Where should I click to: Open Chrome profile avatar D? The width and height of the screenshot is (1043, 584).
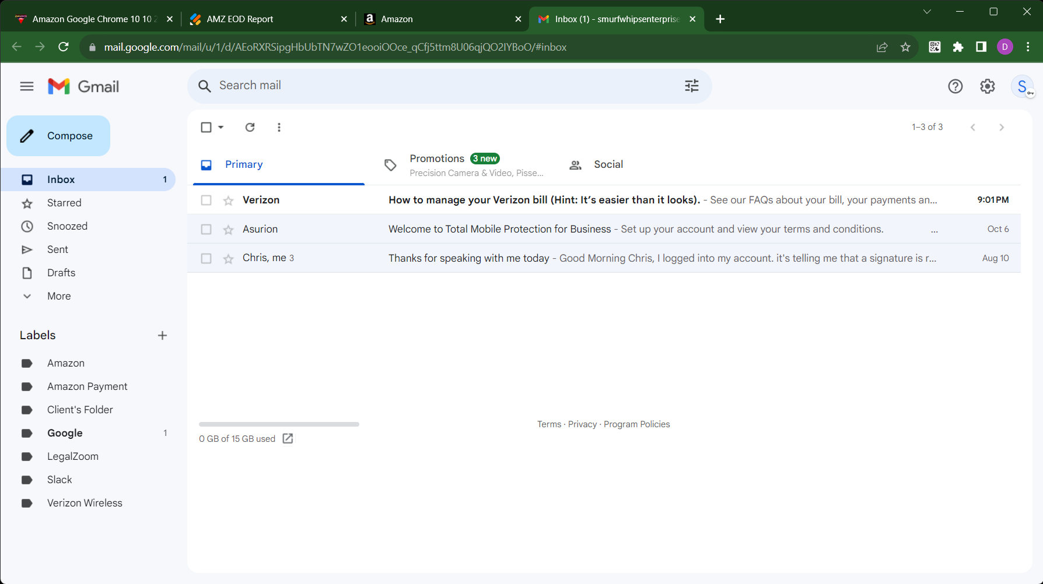[x=1005, y=47]
